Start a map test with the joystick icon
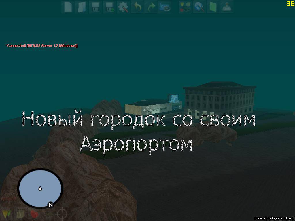 (x=227, y=7)
